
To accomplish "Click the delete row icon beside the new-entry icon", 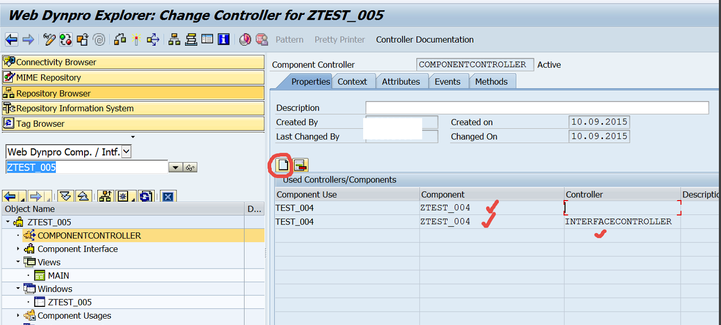I will tap(300, 165).
